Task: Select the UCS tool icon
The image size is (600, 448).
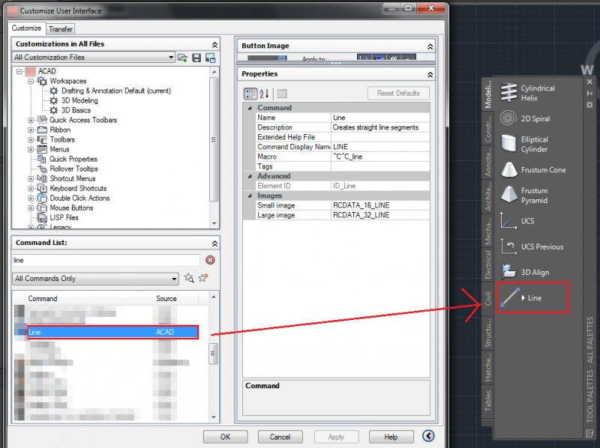Action: tap(508, 221)
